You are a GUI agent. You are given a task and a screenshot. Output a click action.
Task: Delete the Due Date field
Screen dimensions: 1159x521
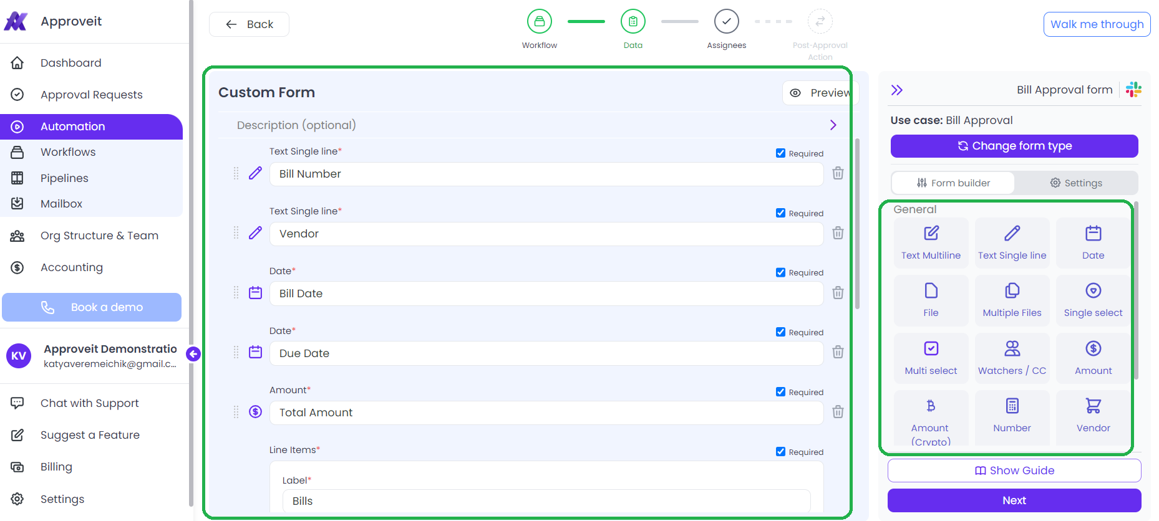[x=838, y=352]
